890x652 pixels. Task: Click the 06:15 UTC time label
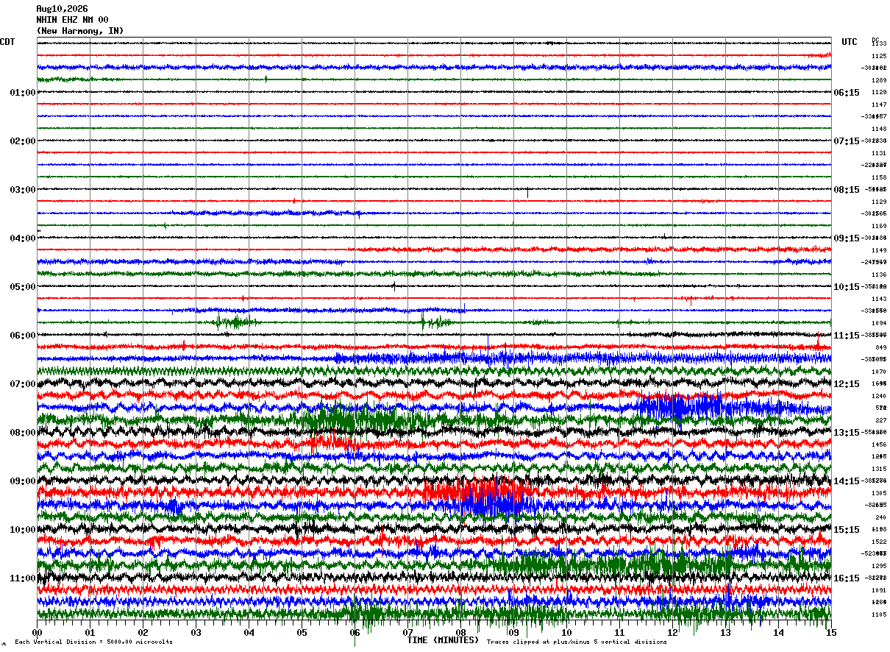point(847,93)
